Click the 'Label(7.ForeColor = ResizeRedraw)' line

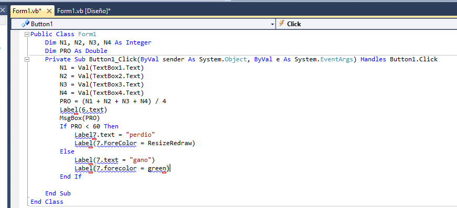click(135, 144)
